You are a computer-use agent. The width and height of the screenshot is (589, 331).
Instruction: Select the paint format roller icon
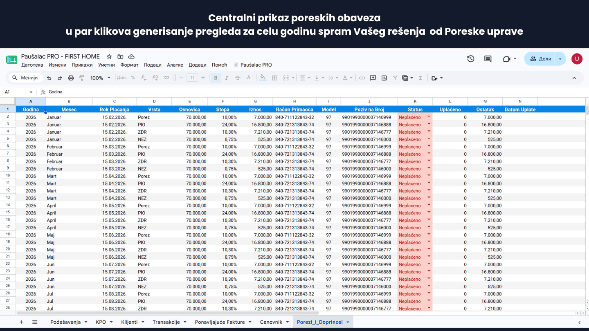point(81,78)
